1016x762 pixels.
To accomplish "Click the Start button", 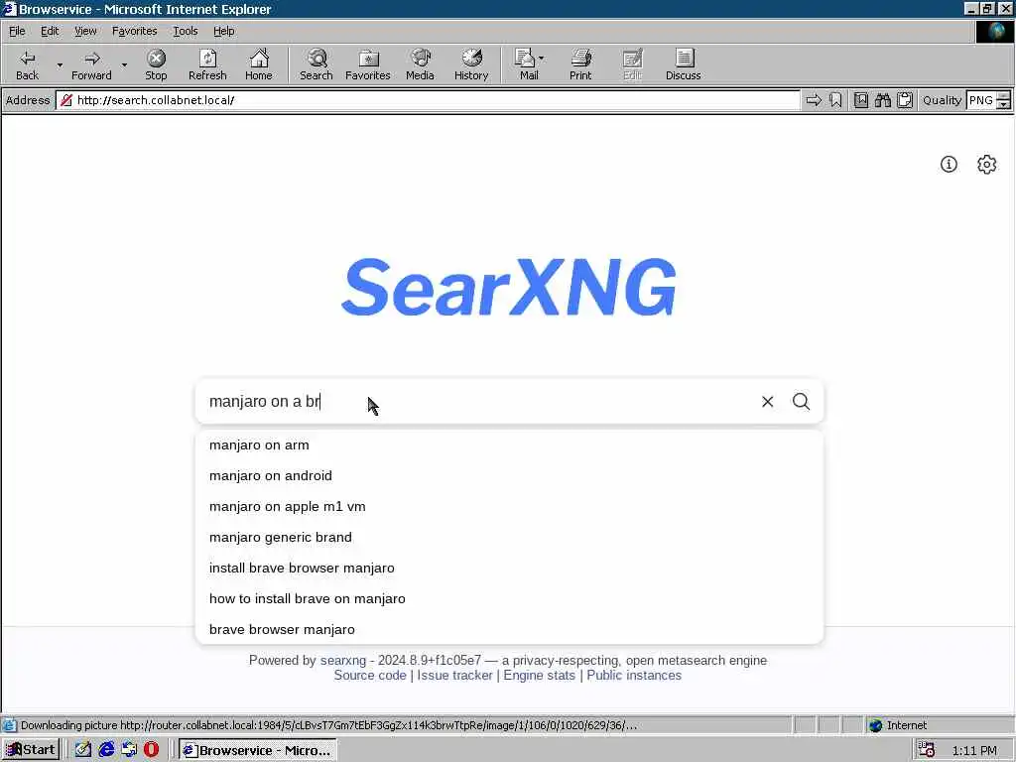I will click(31, 750).
